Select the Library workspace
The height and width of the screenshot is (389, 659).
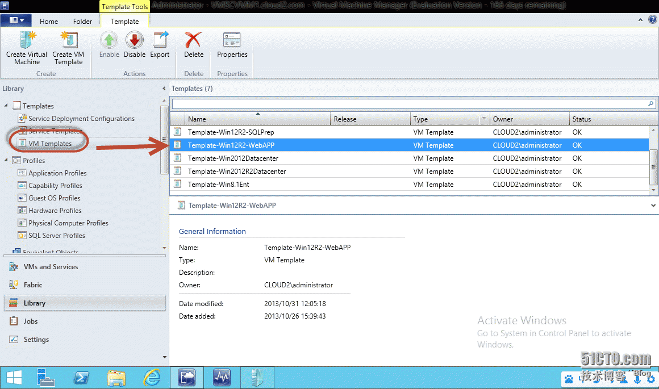[85, 303]
